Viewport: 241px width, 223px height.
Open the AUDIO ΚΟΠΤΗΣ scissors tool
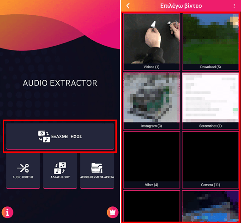point(23,170)
